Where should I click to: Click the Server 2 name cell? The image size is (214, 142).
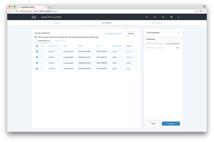point(52,57)
